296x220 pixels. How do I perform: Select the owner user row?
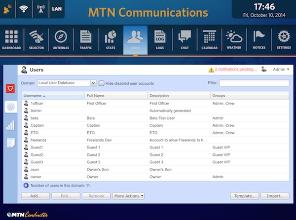coord(155,177)
